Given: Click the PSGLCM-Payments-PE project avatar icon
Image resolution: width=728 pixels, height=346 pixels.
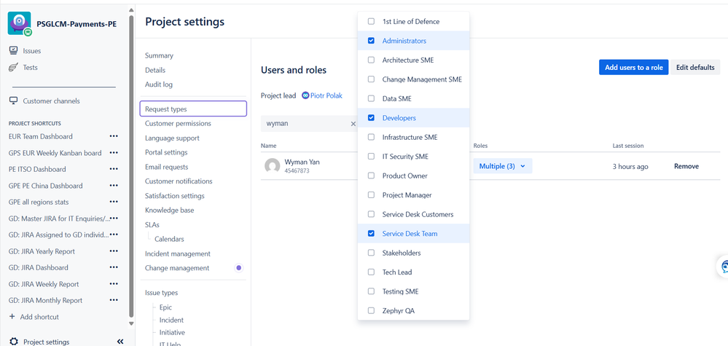Looking at the screenshot, I should (20, 23).
